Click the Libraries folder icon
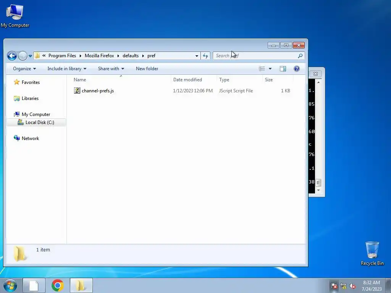The image size is (391, 293). 17,98
